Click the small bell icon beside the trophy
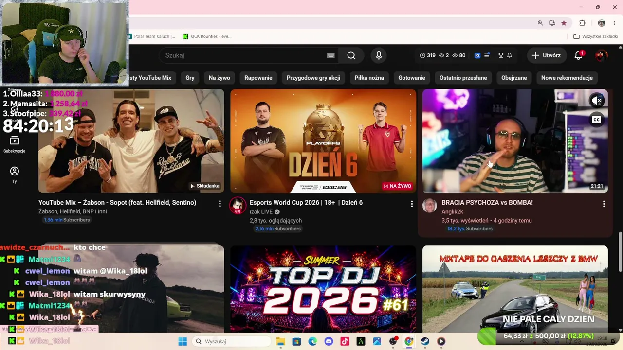This screenshot has height=350, width=623. [510, 55]
